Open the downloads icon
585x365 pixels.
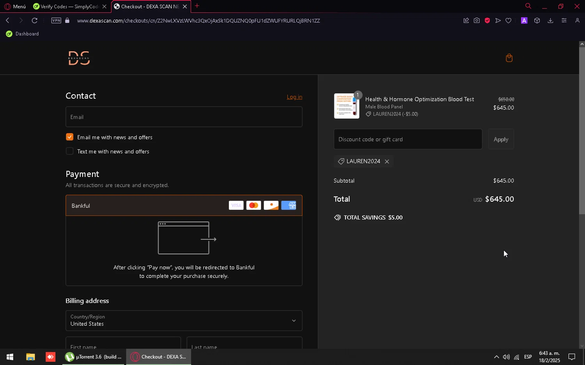(x=550, y=20)
